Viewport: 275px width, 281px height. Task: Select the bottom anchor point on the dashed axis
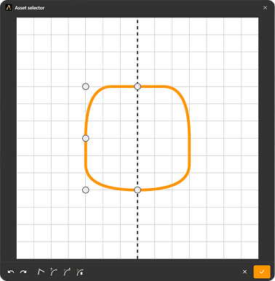(x=137, y=190)
